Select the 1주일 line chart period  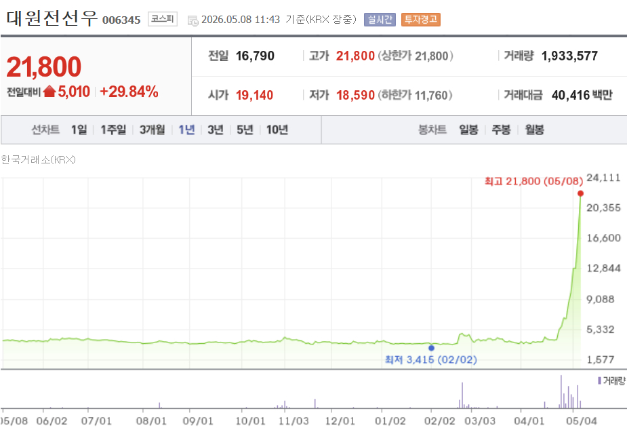(113, 130)
